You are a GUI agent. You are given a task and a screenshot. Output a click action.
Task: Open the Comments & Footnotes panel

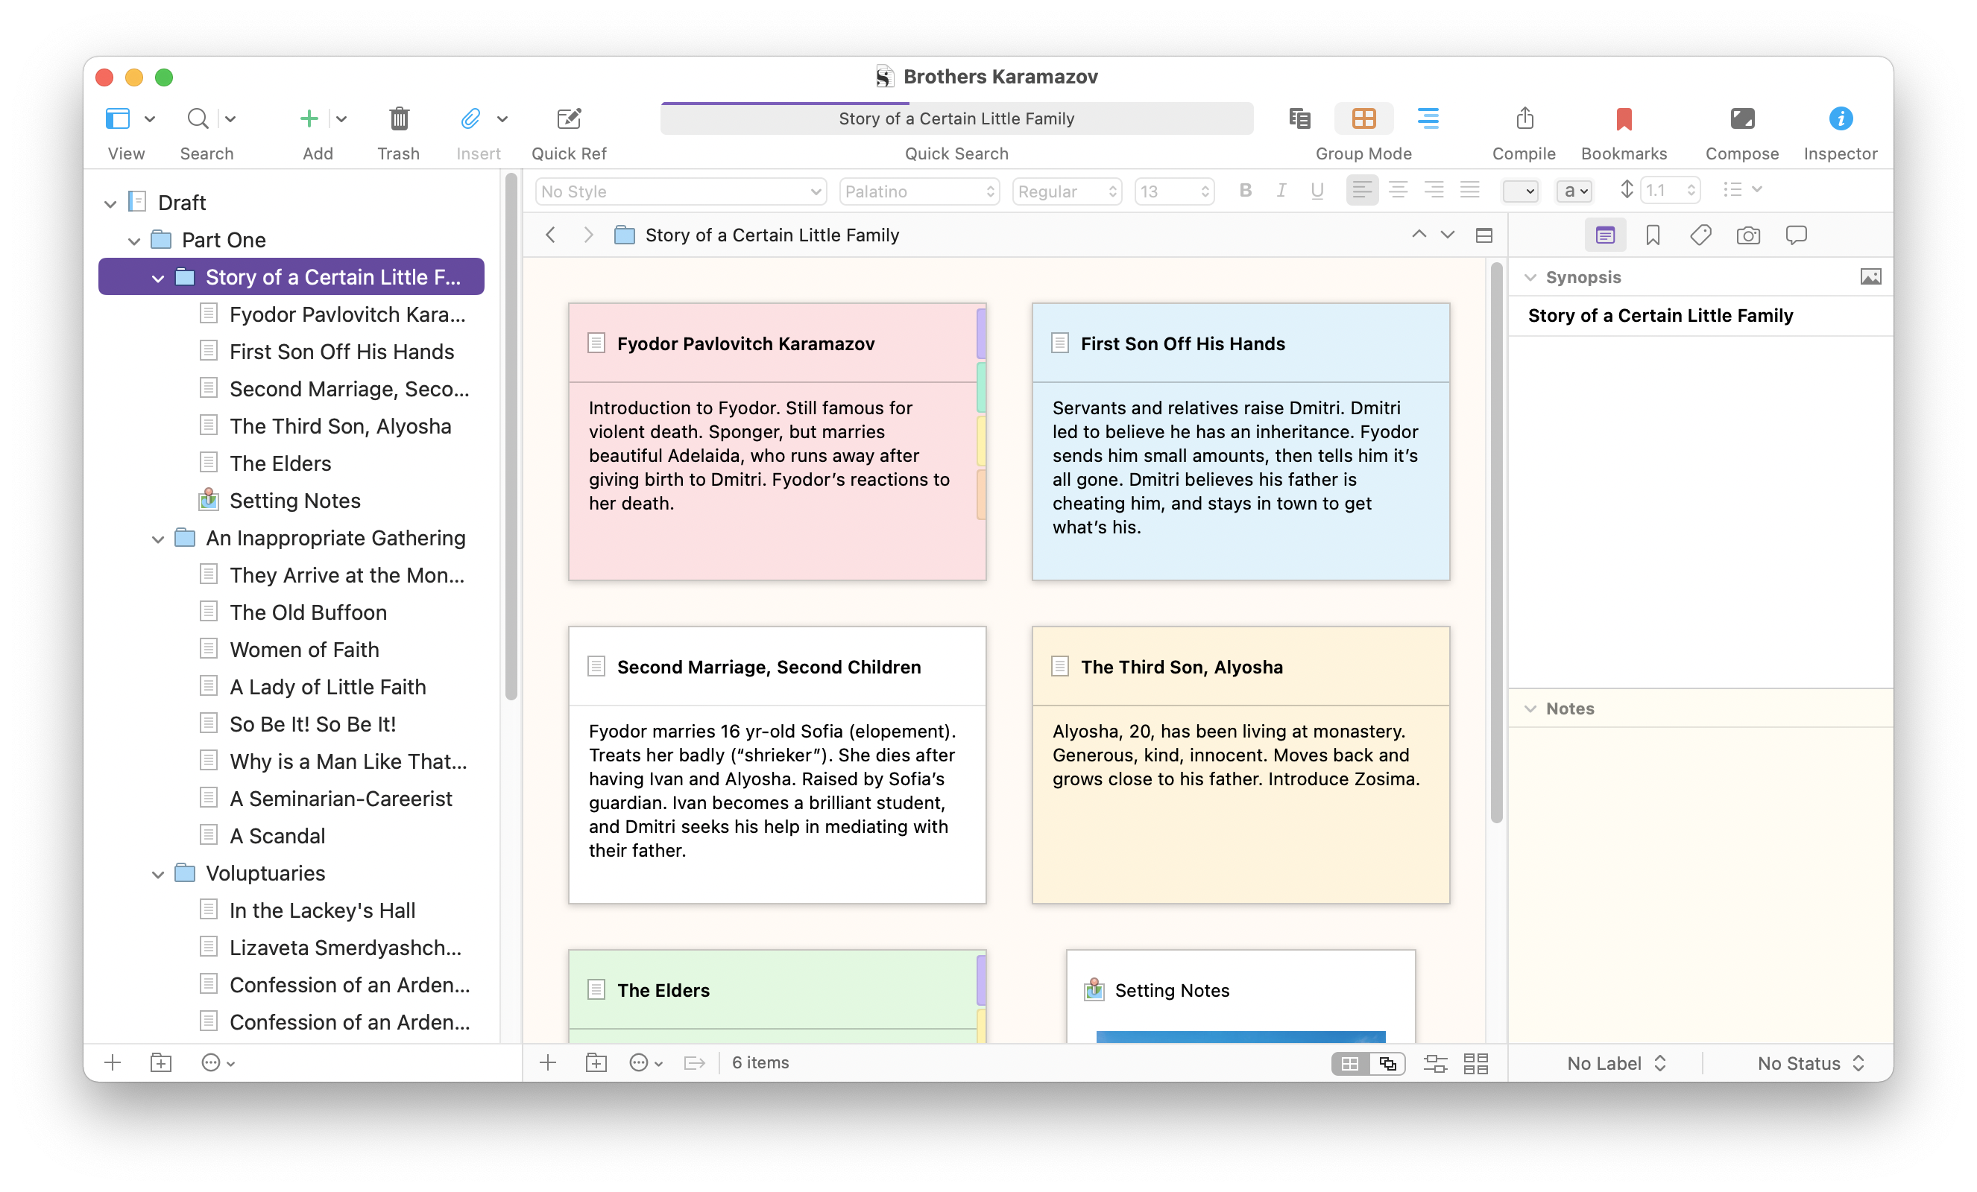tap(1797, 235)
